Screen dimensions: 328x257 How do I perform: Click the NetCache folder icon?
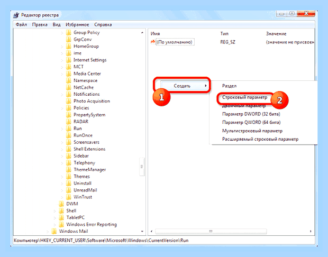click(68, 87)
